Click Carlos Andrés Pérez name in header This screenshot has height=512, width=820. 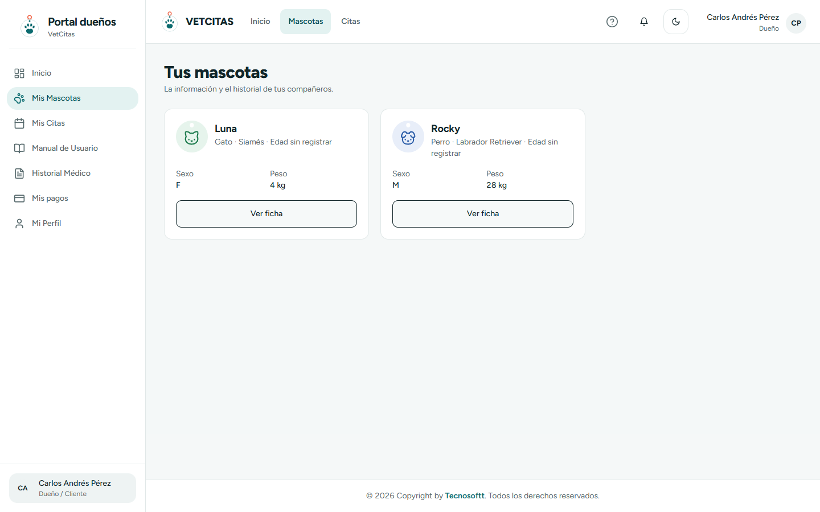point(743,17)
